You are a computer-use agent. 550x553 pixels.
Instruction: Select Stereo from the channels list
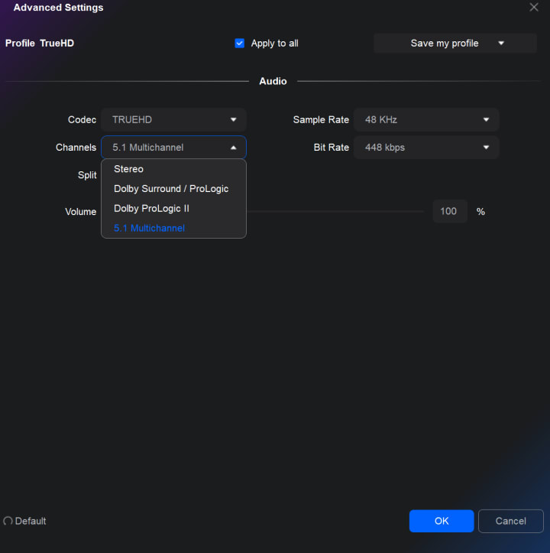point(173,169)
